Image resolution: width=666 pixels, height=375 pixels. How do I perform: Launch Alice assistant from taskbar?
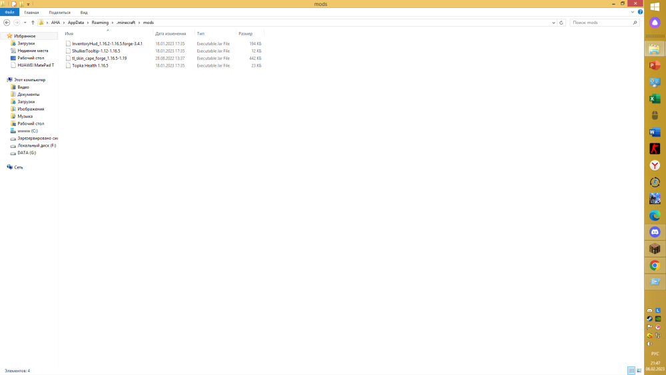click(655, 23)
